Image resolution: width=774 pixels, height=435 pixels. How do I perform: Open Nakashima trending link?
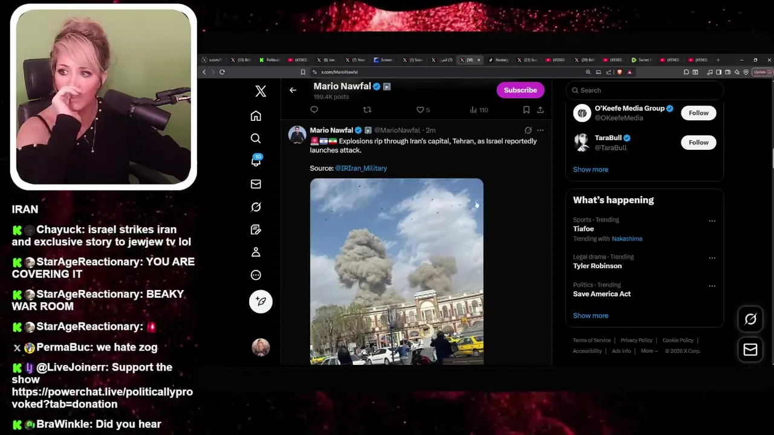click(627, 239)
